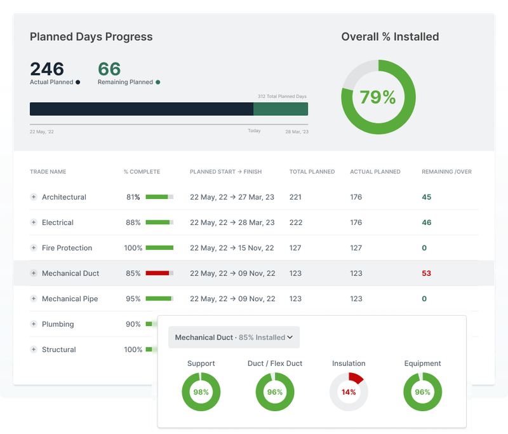
Task: Click the Duct / Flex Duct donut chart
Action: [x=275, y=392]
